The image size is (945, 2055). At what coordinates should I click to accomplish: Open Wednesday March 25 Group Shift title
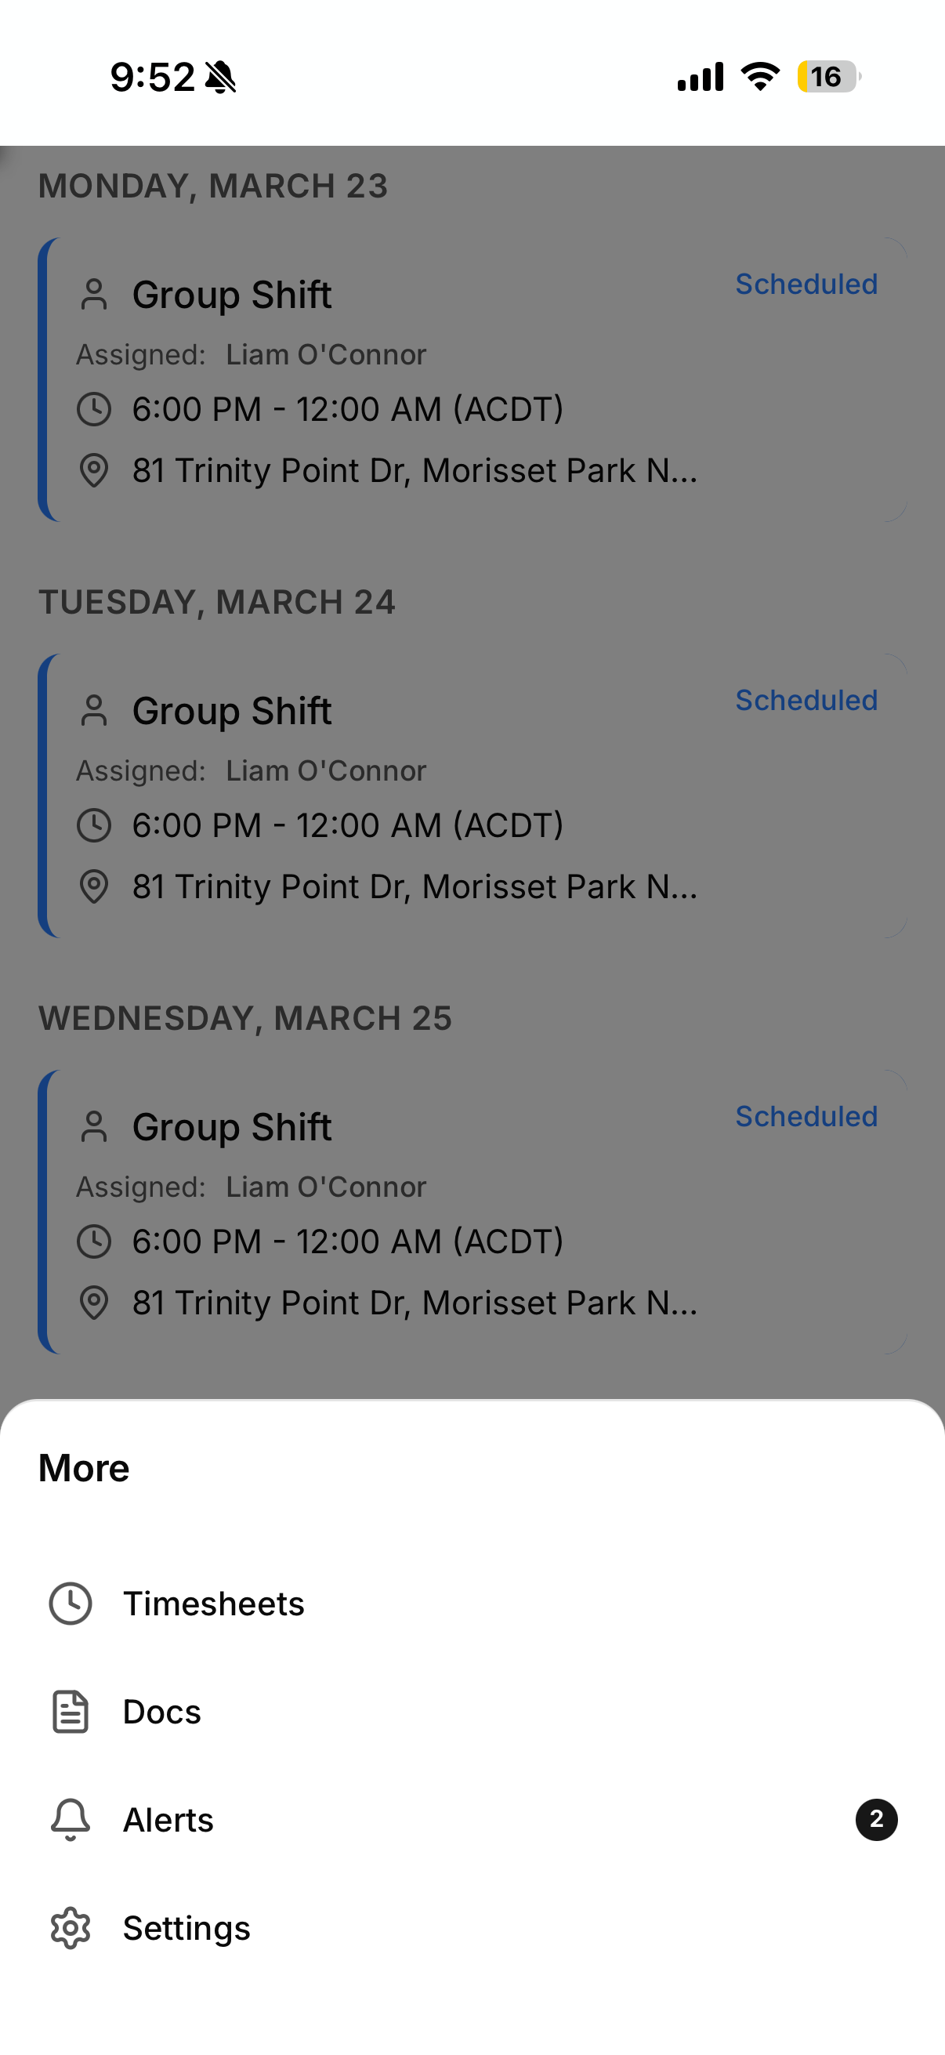point(231,1126)
